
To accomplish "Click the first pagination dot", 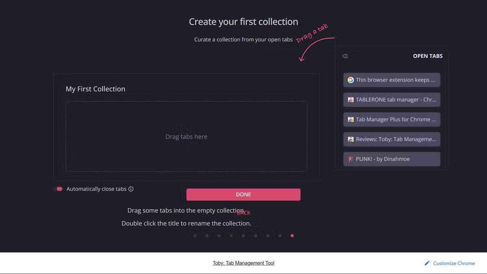I will pos(195,236).
